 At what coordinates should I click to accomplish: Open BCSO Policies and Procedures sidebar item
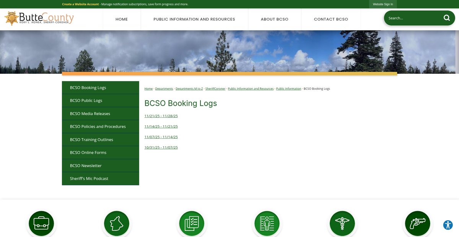(x=101, y=127)
